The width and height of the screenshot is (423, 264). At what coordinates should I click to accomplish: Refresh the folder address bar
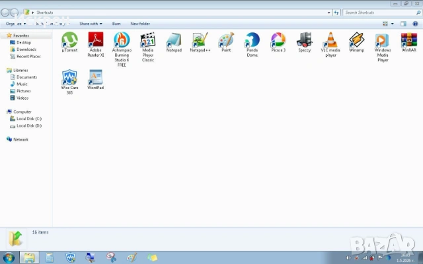tap(336, 13)
